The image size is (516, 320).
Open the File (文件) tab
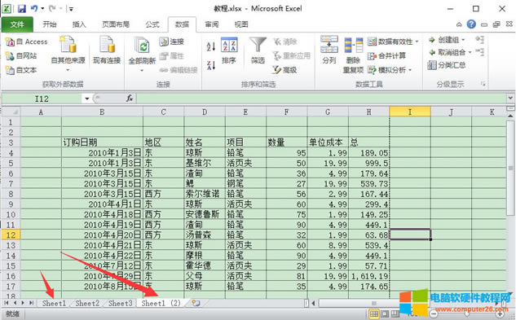tap(17, 24)
